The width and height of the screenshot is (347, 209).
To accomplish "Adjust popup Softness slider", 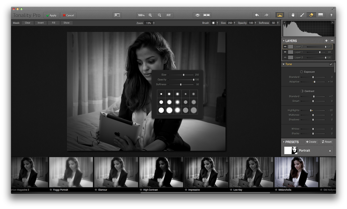I will click(x=181, y=84).
